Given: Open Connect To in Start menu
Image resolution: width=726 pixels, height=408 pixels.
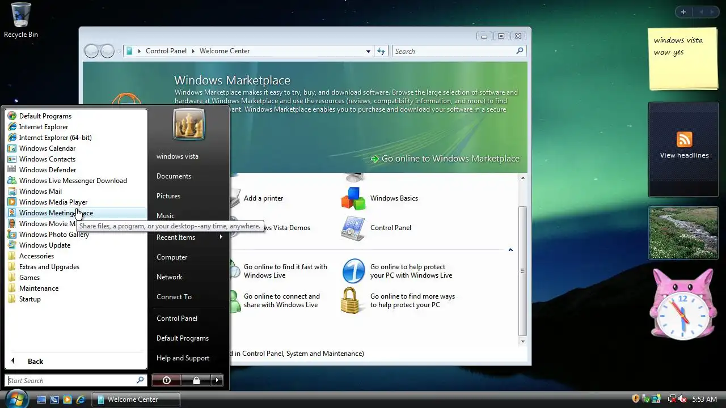Looking at the screenshot, I should tap(174, 297).
